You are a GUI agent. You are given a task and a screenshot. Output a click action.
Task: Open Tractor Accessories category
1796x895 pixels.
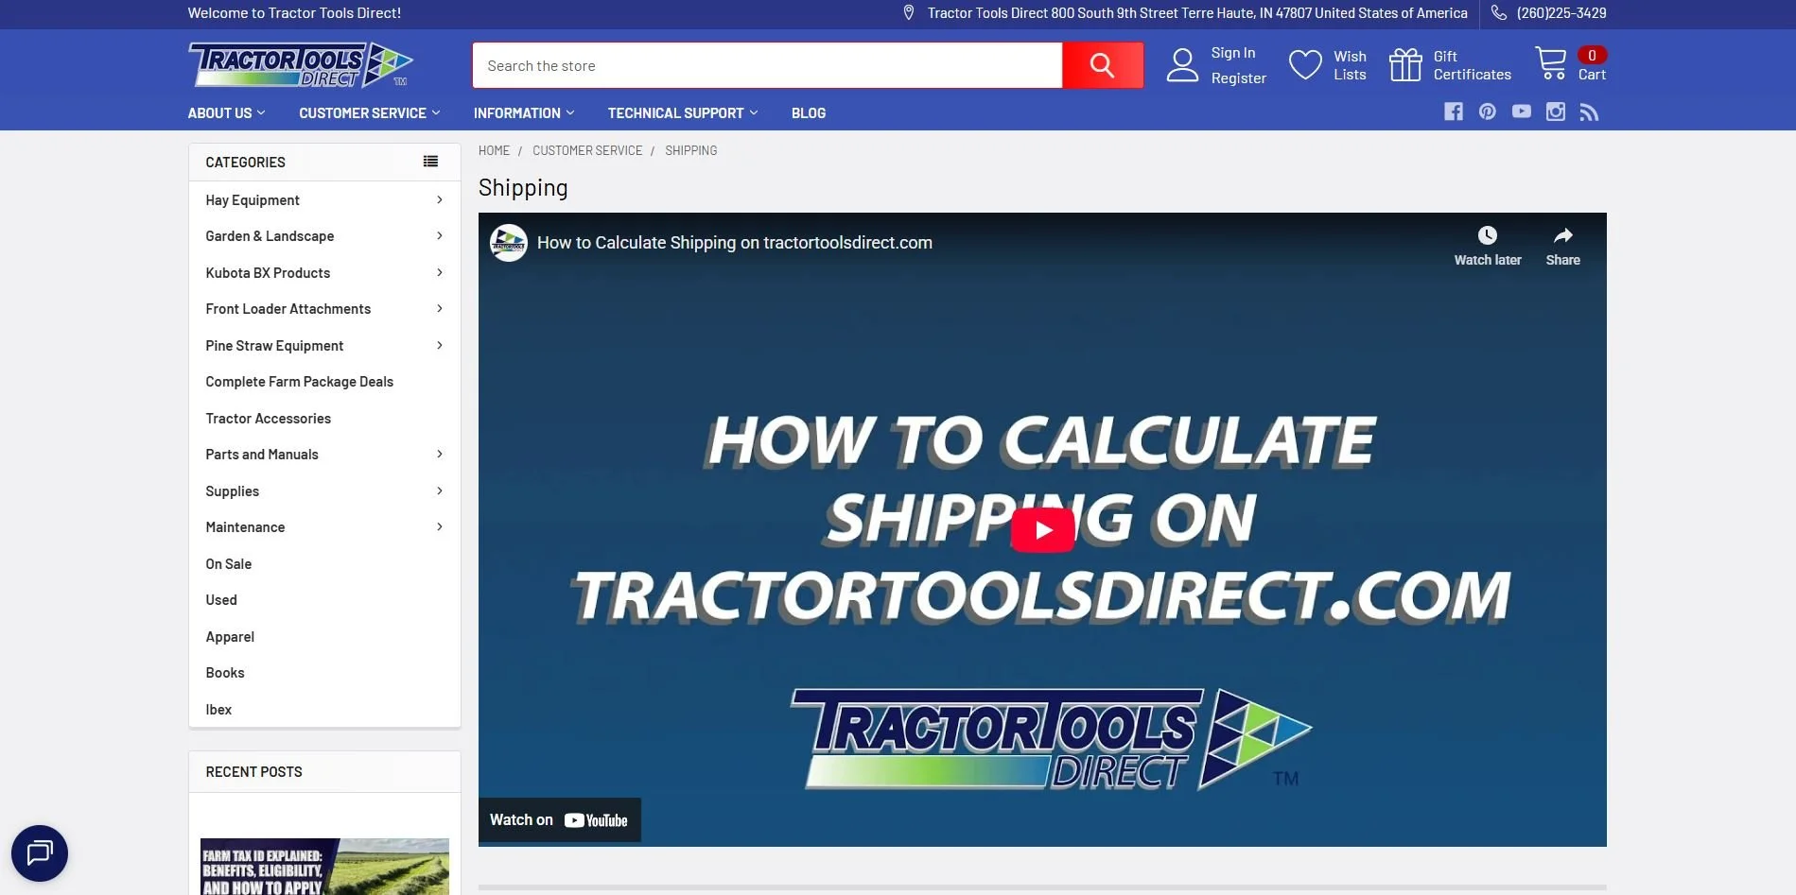(269, 419)
